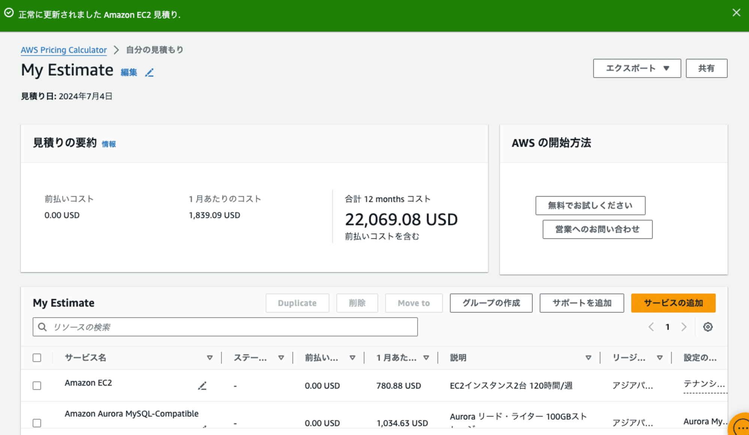The width and height of the screenshot is (749, 435).
Task: Sort by 1 月あた... column arrow
Action: (426, 358)
